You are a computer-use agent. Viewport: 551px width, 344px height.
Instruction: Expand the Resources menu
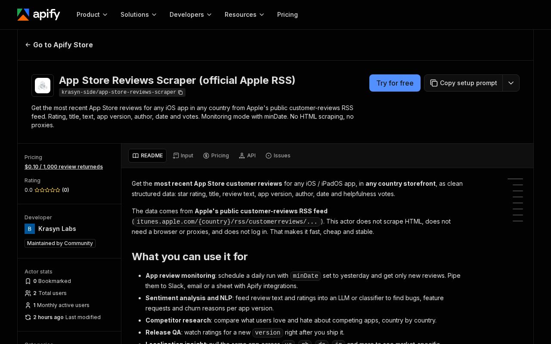[x=245, y=15]
